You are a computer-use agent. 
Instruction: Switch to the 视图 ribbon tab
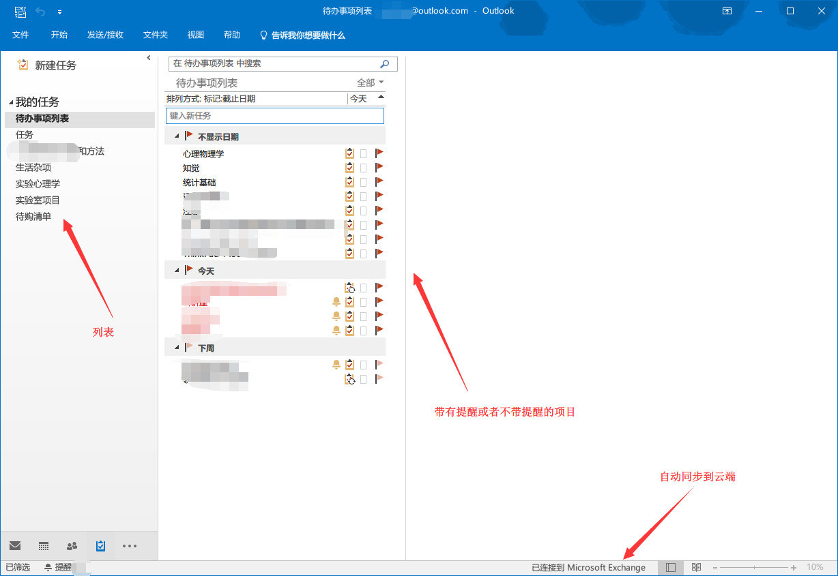coord(196,35)
